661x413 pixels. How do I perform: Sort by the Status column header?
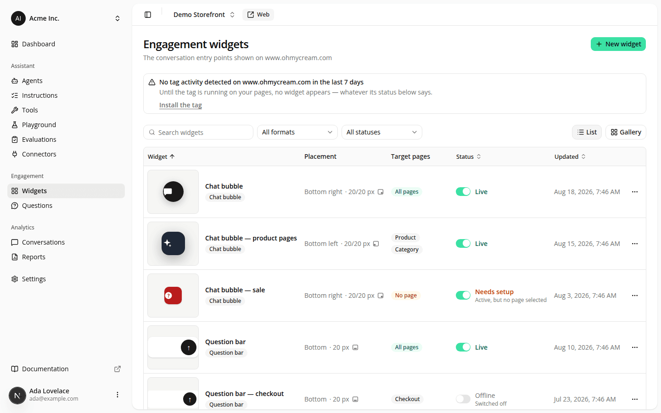[x=469, y=156]
